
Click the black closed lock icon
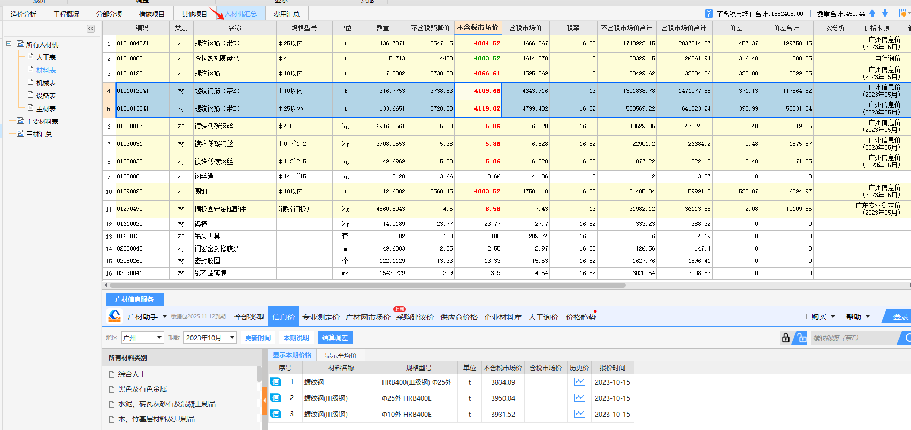[x=785, y=338]
